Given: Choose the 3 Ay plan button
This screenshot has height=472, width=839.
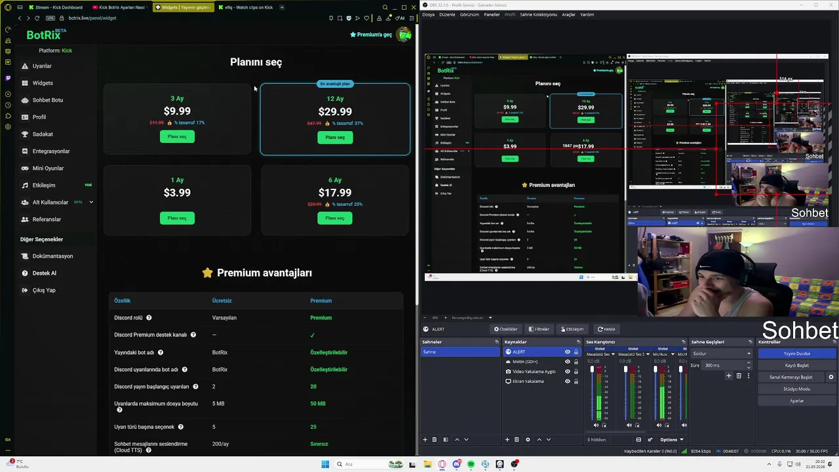Looking at the screenshot, I should 177,136.
